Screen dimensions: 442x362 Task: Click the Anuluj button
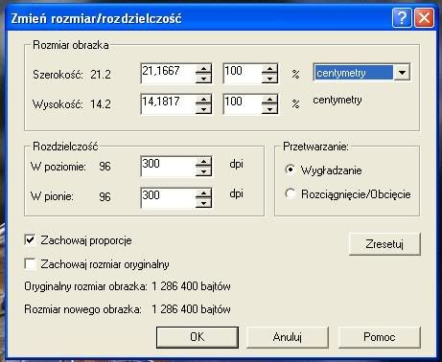(x=288, y=337)
